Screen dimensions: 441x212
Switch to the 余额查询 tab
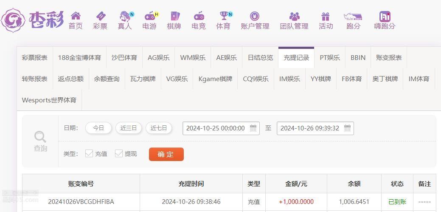[107, 79]
